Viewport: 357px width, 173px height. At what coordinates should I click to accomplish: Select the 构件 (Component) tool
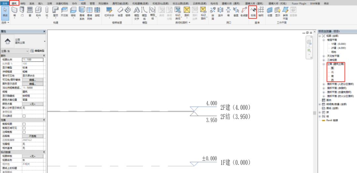38,13
